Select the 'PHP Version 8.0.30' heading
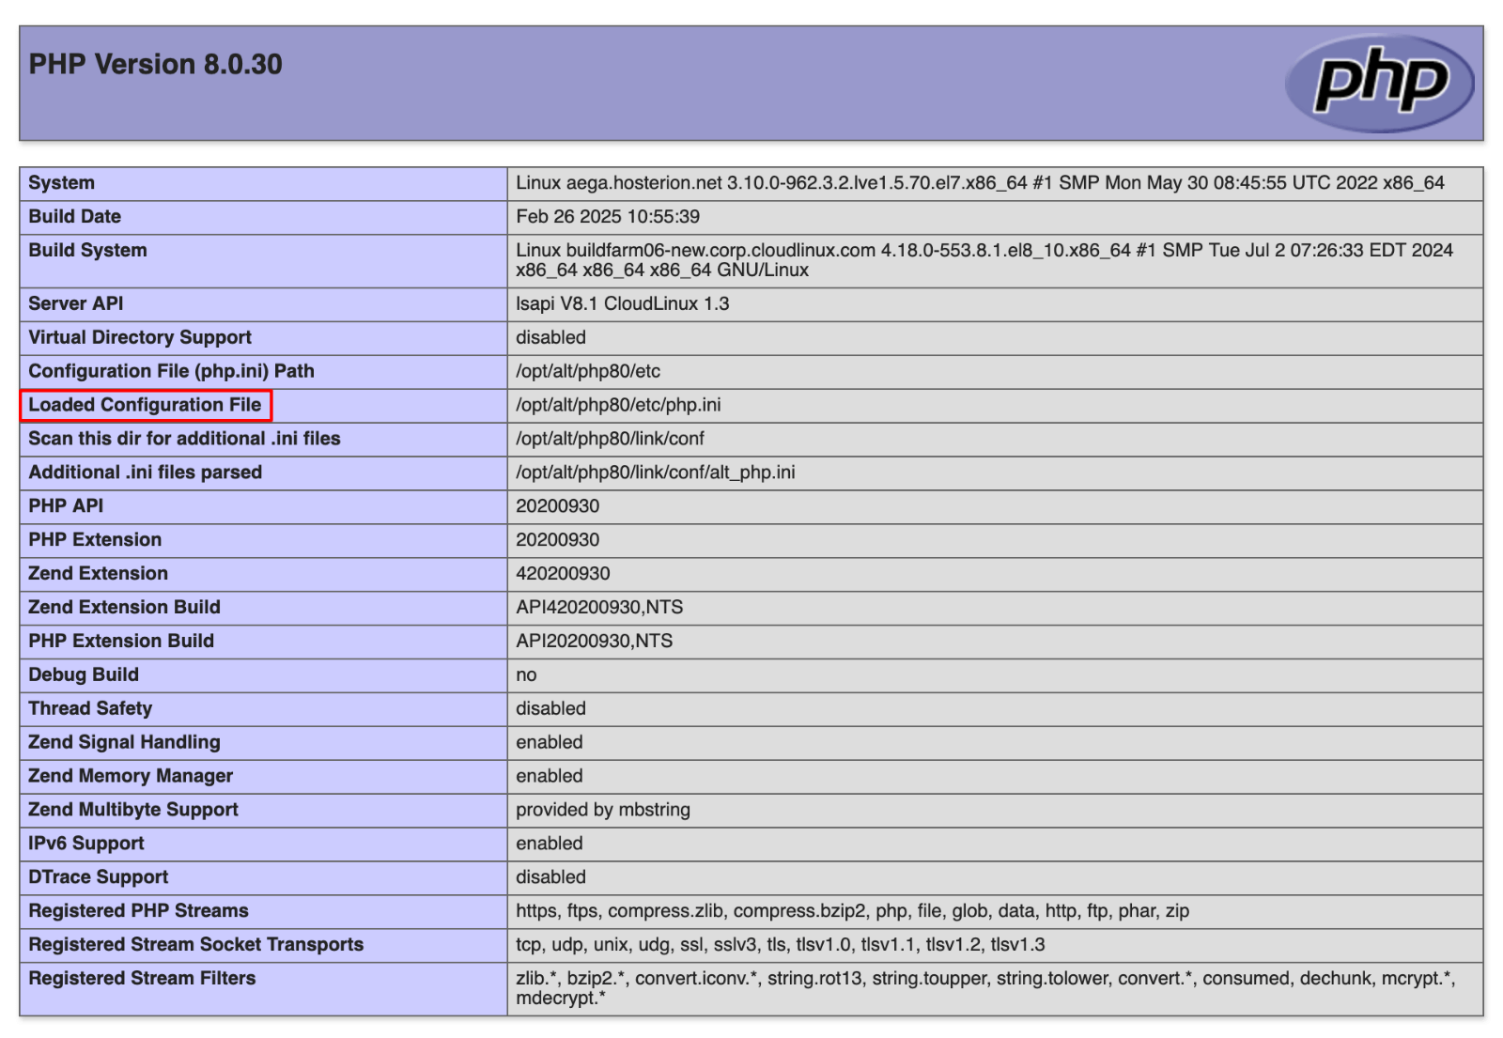 coord(156,64)
